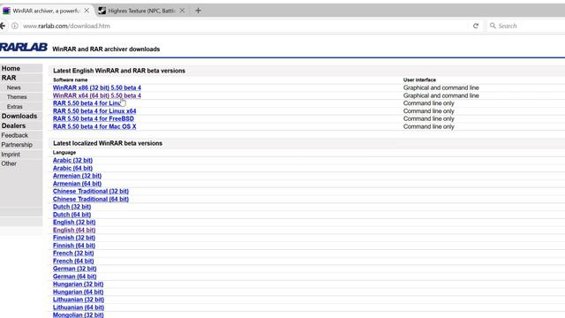This screenshot has height=318, width=565.
Task: Reload the page with the refresh icon
Action: coord(476,26)
